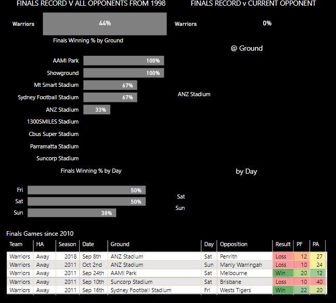336x303 pixels.
Task: Sort table by HA column header
Action: [x=40, y=244]
